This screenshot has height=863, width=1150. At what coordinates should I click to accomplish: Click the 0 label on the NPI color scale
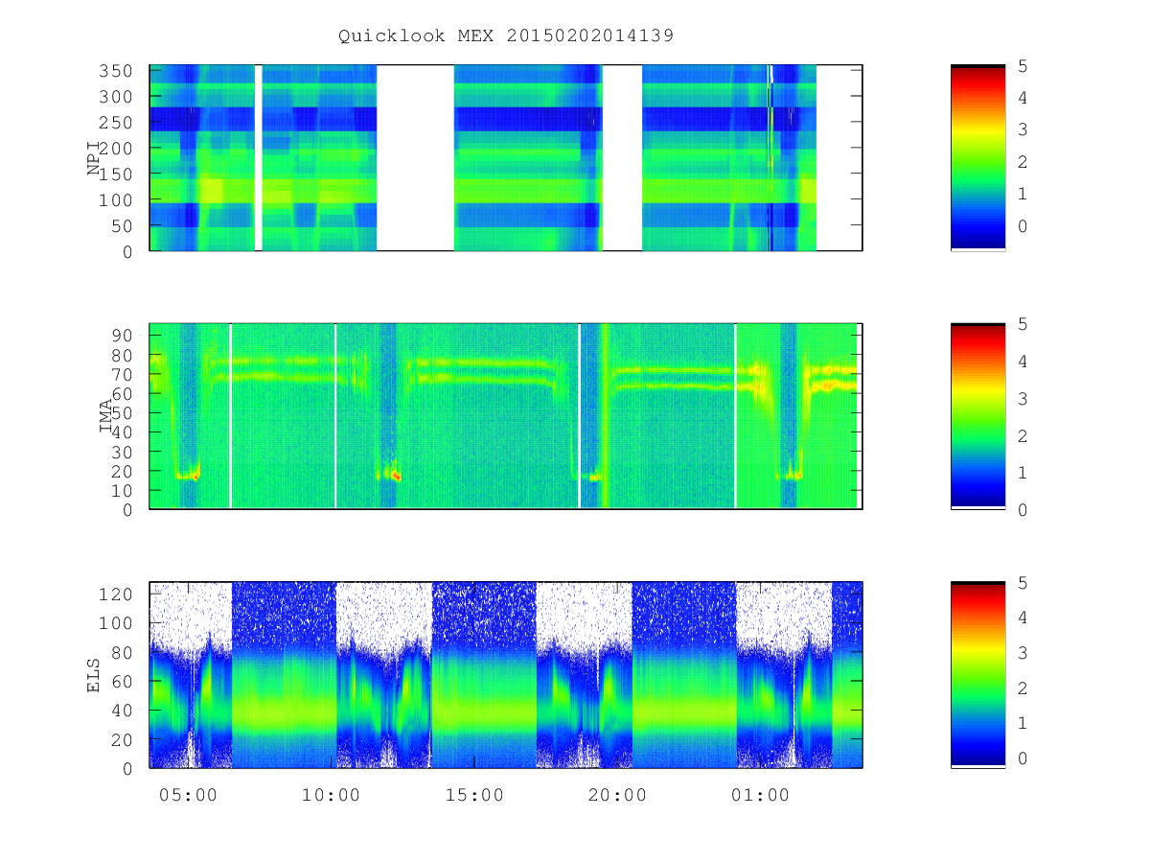pos(1023,225)
